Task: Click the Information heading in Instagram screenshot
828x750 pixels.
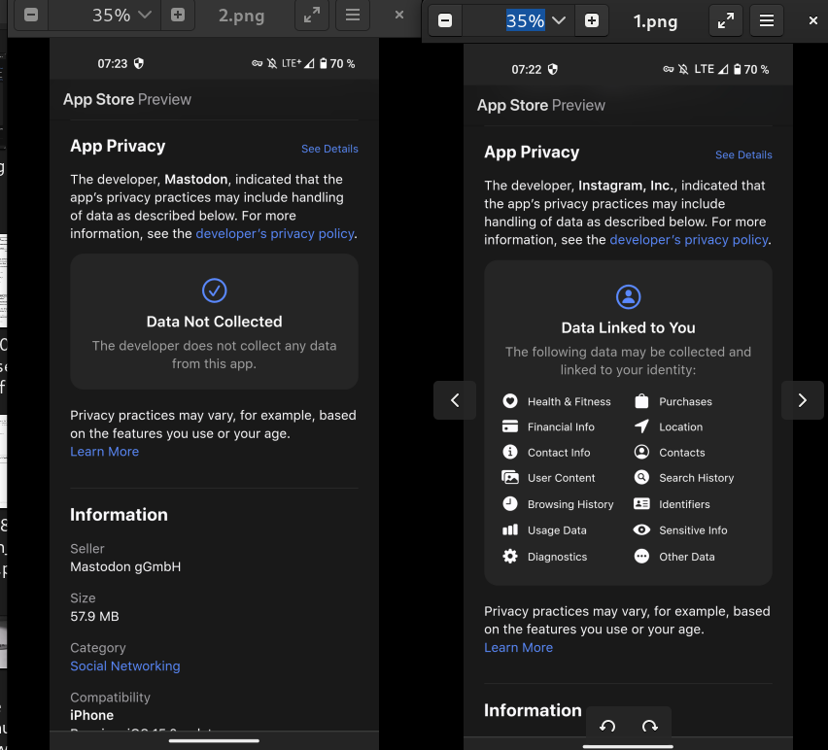Action: point(533,710)
